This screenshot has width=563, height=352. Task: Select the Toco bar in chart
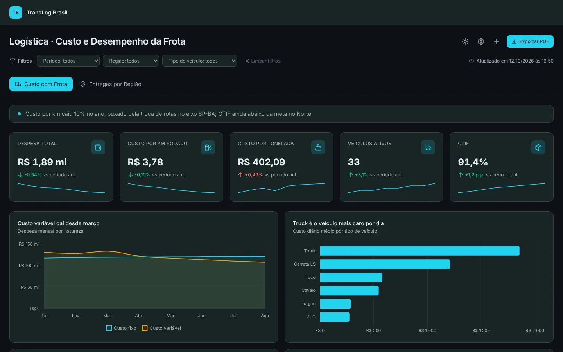click(x=351, y=277)
